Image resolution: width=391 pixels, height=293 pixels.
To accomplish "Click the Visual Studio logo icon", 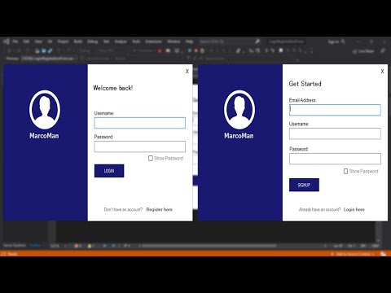I will click(7, 42).
